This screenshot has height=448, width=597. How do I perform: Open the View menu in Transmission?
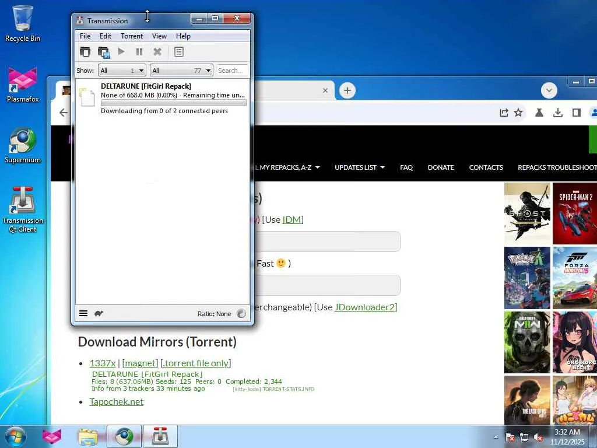pos(159,36)
